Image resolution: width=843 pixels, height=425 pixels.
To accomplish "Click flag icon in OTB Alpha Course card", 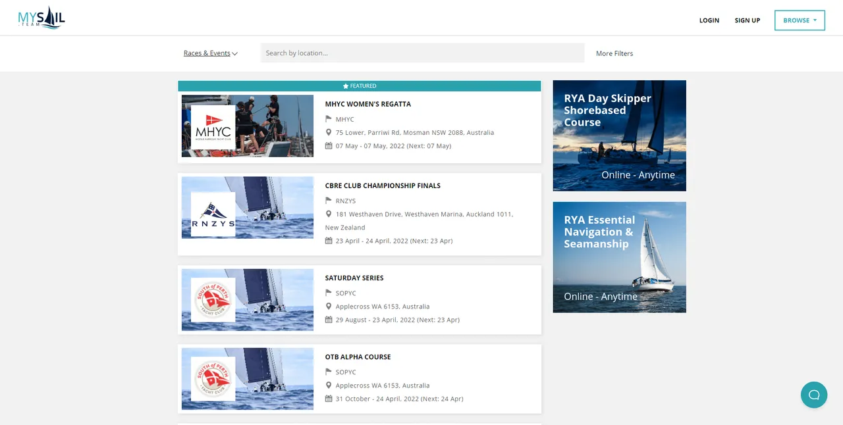I will coord(329,372).
